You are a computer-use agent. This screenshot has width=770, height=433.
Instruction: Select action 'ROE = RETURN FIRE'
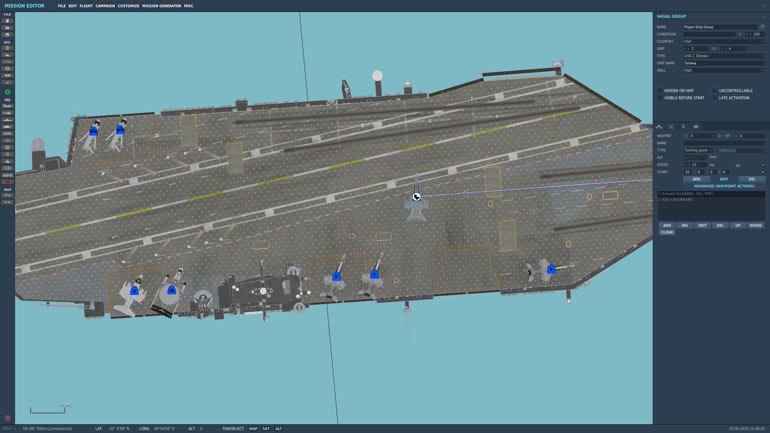tap(711, 200)
